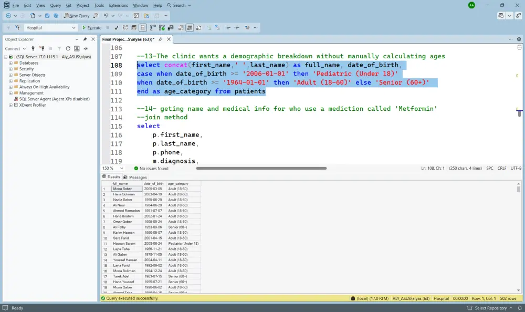
Task: Click the Refresh icon in Object Explorer
Action: tap(68, 49)
